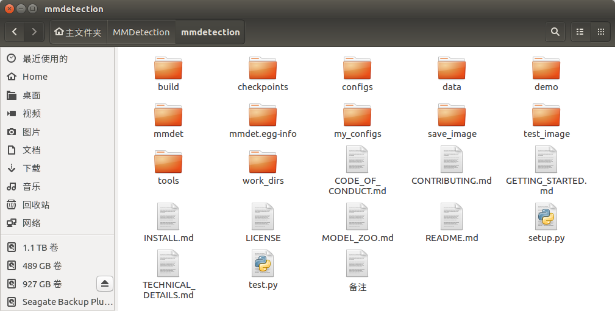The width and height of the screenshot is (615, 311).
Task: Open 网络 in sidebar
Action: 57,223
